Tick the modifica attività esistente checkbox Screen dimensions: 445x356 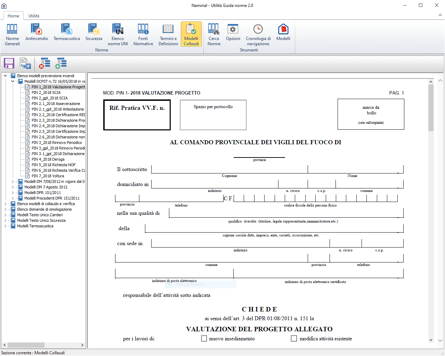click(x=294, y=338)
